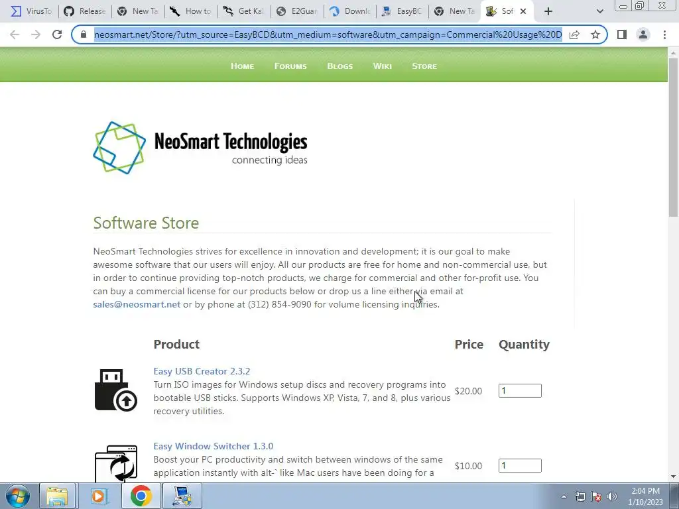Switch to the EasyBCD tab
The image size is (679, 509).
click(402, 11)
